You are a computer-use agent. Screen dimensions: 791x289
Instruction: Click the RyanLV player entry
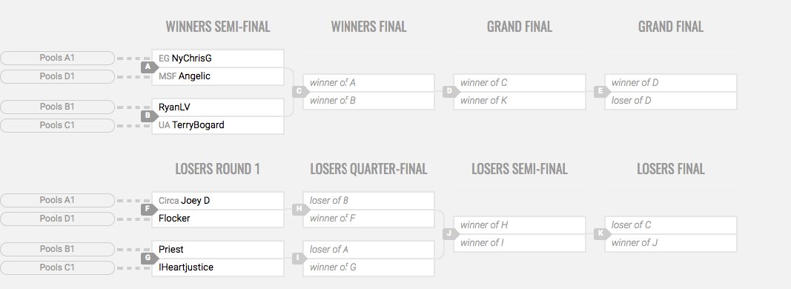(218, 107)
